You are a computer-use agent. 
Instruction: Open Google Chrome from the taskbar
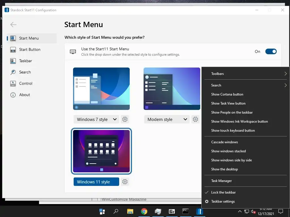(144, 211)
